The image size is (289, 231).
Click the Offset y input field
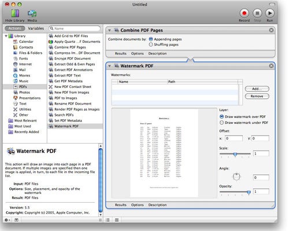(x=260, y=138)
